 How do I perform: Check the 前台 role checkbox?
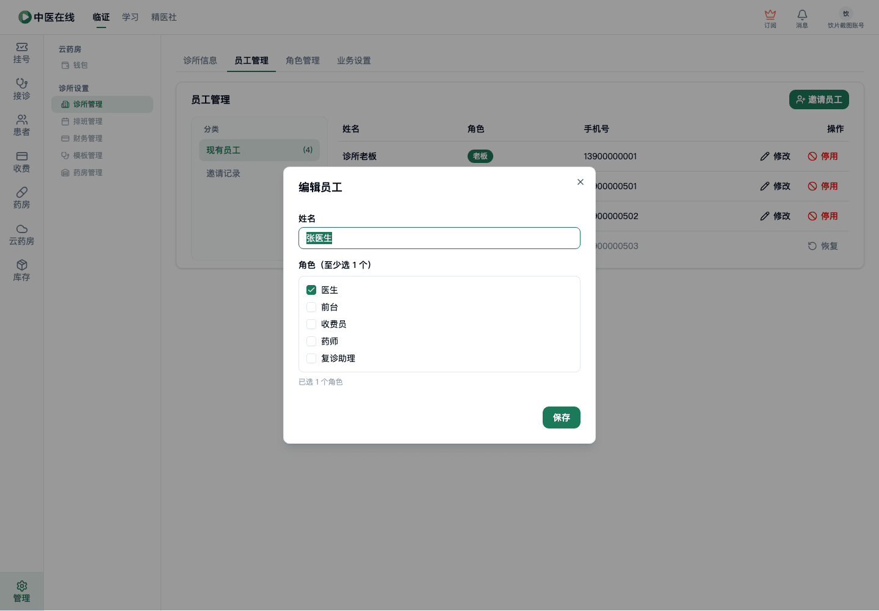tap(311, 307)
